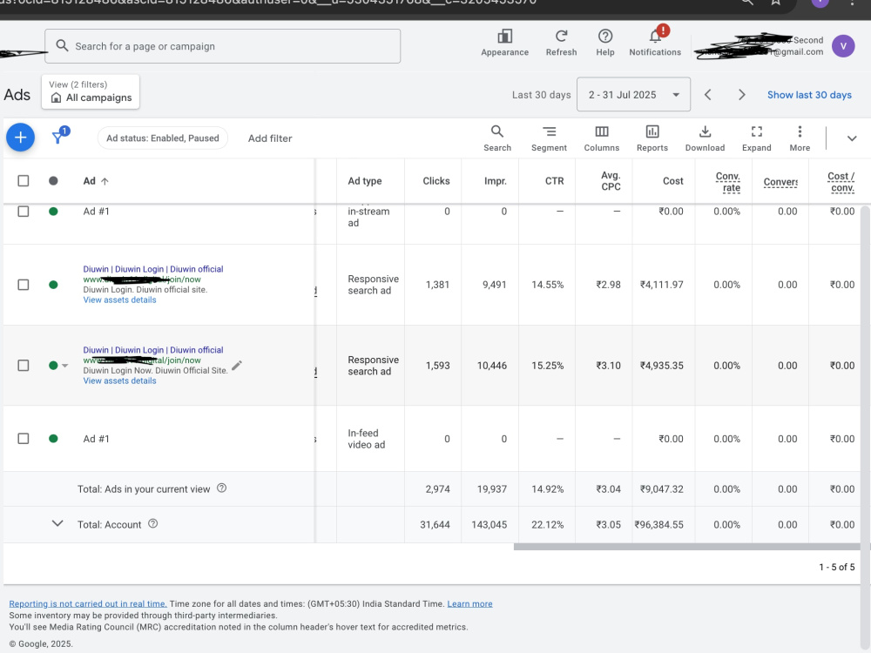Toggle status dot of ad costing ₹4,111.97
871x653 pixels.
click(53, 285)
